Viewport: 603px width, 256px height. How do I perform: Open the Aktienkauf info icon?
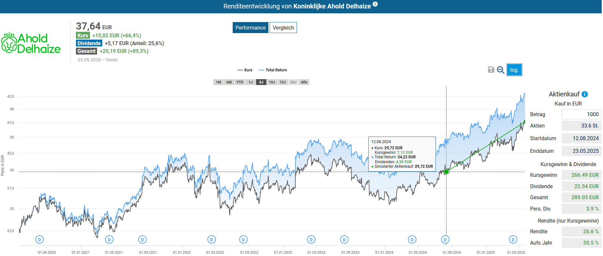[585, 94]
